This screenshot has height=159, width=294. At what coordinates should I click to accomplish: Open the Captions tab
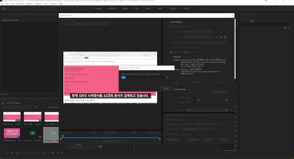point(208,82)
